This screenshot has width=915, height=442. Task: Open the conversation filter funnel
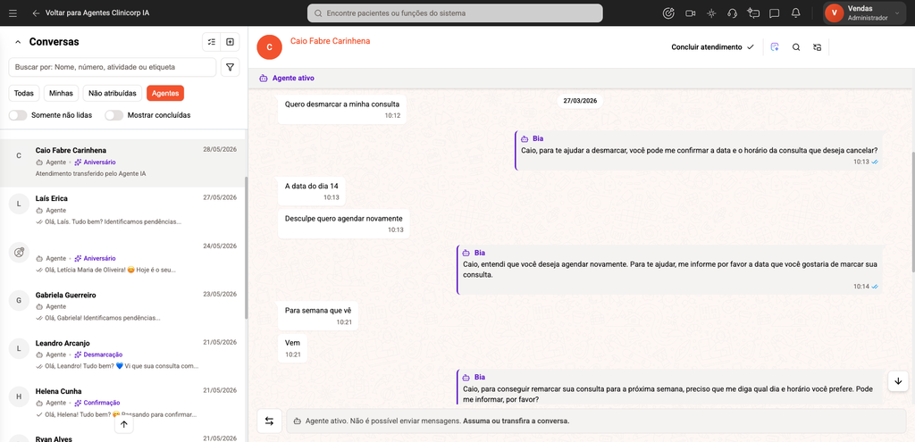tap(230, 67)
